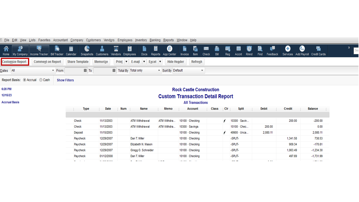This screenshot has width=359, height=202.
Task: Click the E-mail button
Action: point(135,61)
